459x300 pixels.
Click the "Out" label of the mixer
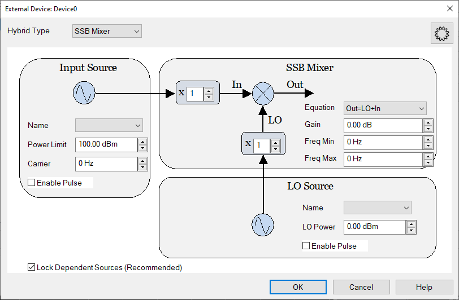[295, 85]
